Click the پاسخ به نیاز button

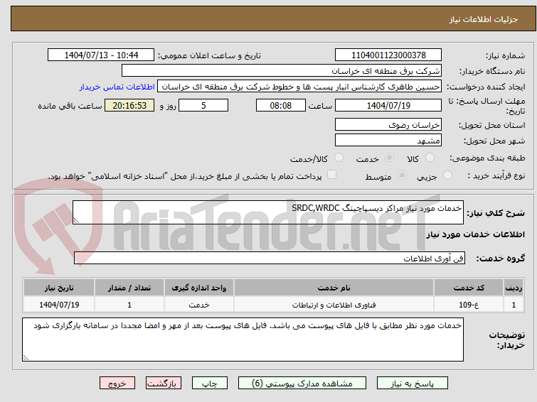[412, 384]
